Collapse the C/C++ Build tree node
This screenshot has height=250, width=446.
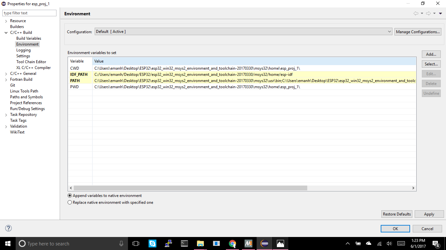pos(6,33)
